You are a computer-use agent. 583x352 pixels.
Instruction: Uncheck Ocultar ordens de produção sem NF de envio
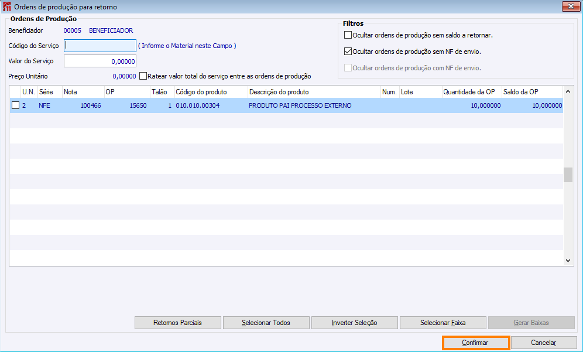click(348, 52)
